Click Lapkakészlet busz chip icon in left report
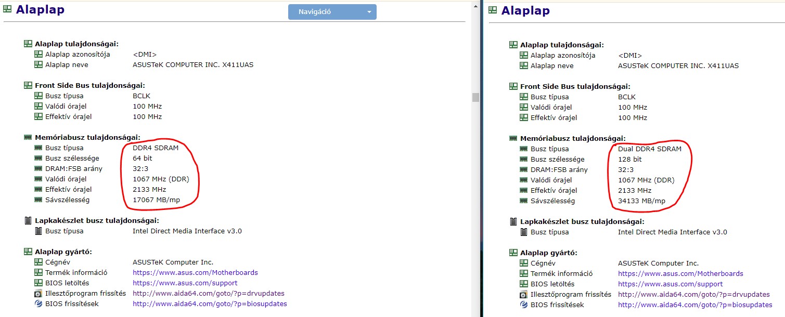Image resolution: width=785 pixels, height=317 pixels. 28,220
